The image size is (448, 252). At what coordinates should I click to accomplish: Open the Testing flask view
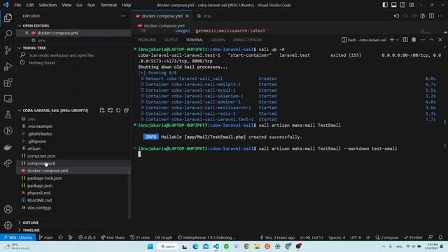pyautogui.click(x=8, y=115)
